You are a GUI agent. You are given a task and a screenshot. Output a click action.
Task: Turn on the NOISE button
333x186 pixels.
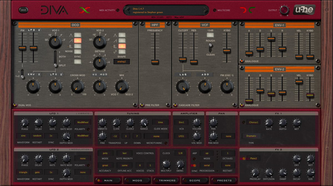click(x=78, y=51)
